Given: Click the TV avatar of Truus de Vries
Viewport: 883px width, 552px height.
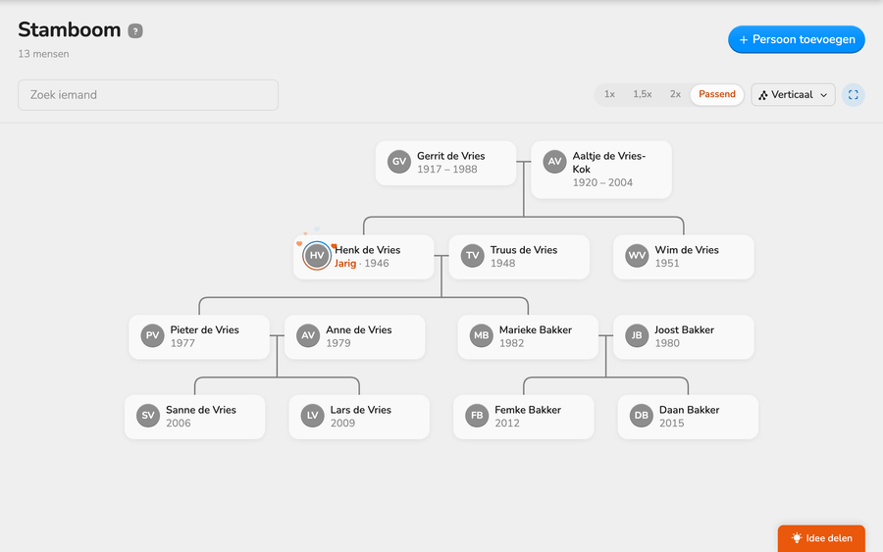Looking at the screenshot, I should coord(472,256).
